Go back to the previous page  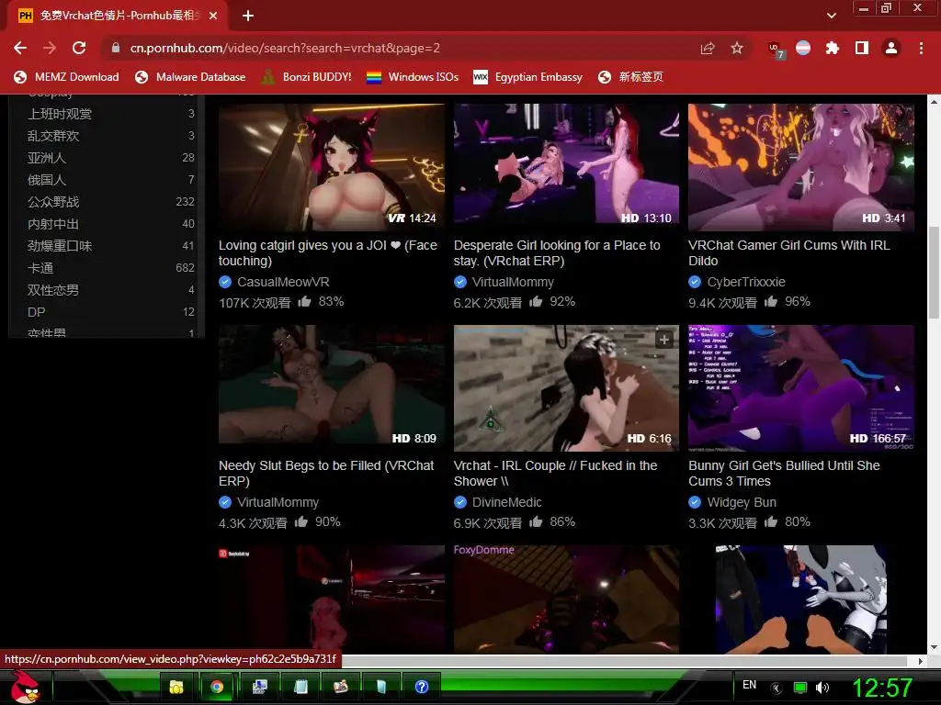20,48
